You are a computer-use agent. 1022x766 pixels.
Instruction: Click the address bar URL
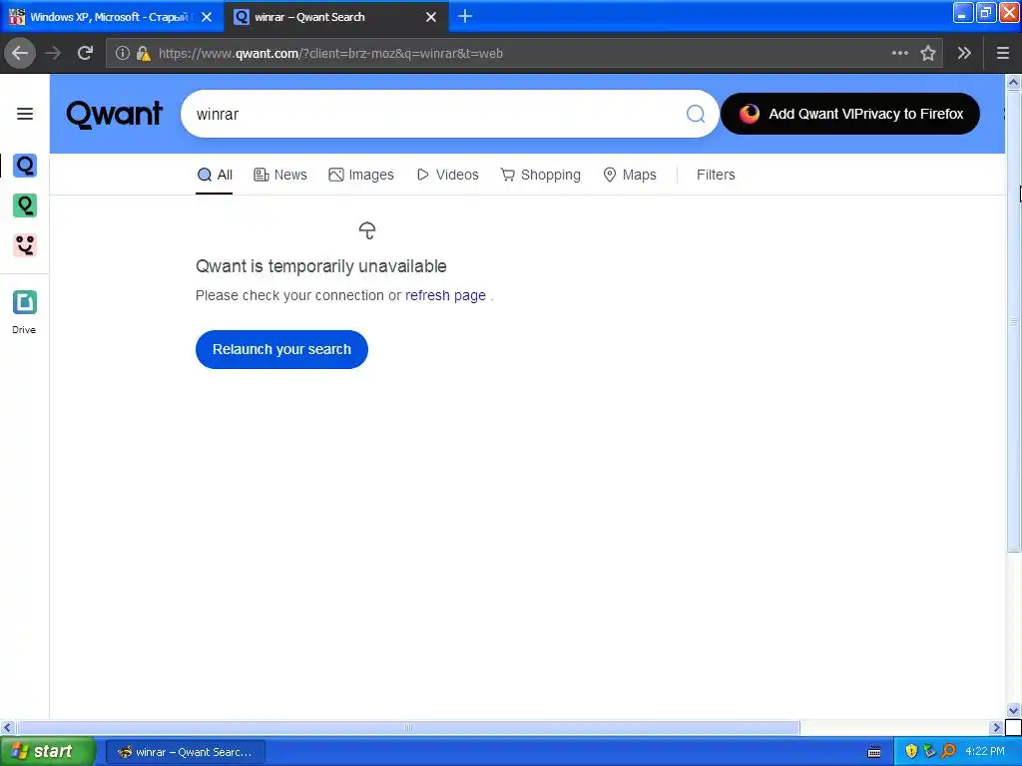tap(330, 54)
